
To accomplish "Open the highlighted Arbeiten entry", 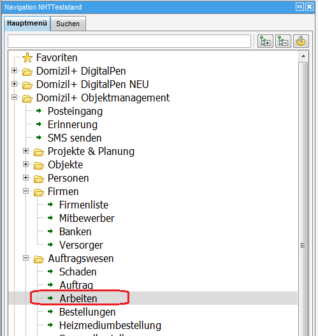I will [78, 299].
